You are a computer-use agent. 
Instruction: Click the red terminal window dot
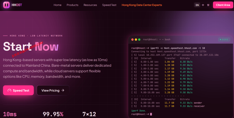132,40
